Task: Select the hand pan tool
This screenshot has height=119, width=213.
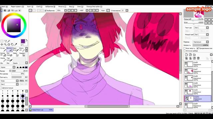Action: coord(12,44)
